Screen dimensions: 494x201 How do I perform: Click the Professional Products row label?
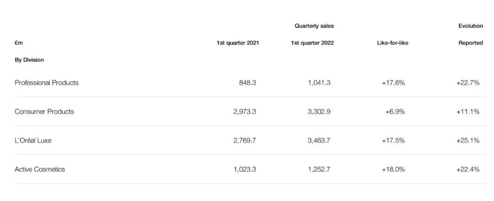47,83
